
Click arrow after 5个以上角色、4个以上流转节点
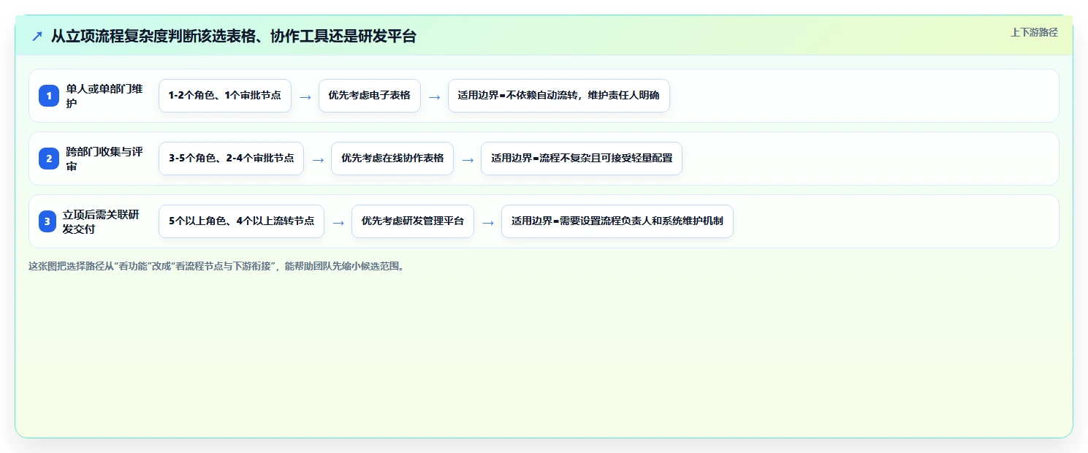pos(338,222)
